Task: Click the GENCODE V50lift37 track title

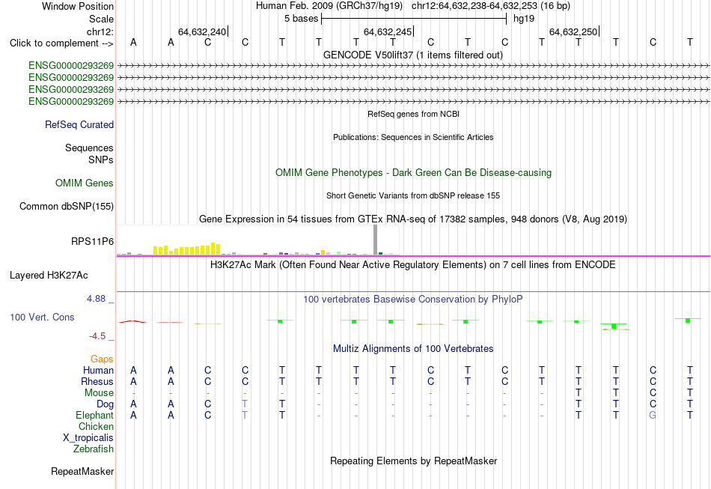Action: coord(412,55)
